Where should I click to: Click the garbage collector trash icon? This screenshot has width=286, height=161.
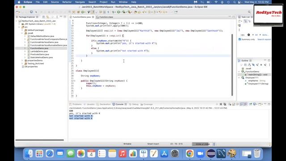(214, 144)
